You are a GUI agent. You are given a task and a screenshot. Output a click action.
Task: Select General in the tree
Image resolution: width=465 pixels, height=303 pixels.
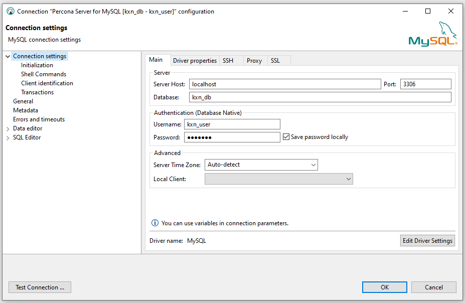coord(23,101)
